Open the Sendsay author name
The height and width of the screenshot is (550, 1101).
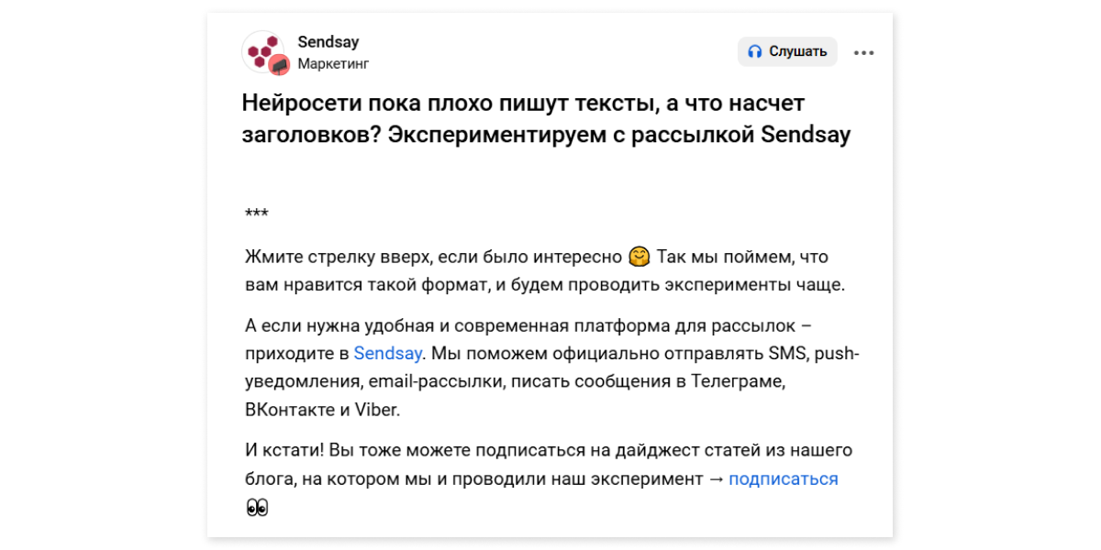click(x=328, y=42)
